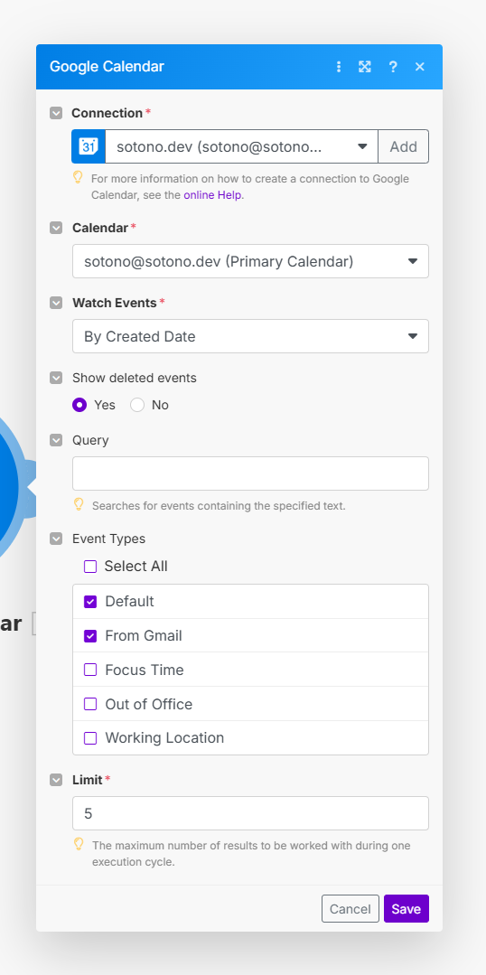Click the Google Calendar connection icon
Image resolution: width=486 pixels, height=975 pixels.
(89, 146)
